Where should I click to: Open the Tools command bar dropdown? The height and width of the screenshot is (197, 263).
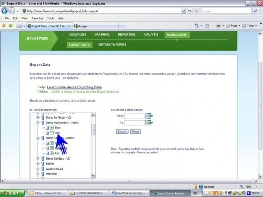[250, 26]
